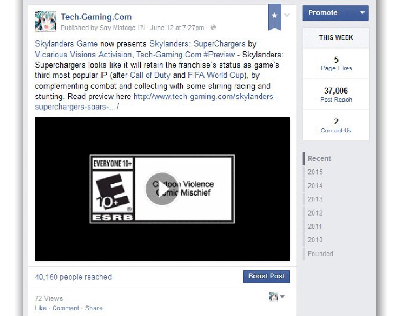Open the June 12 at 7:27pm timestamp
The width and height of the screenshot is (395, 316).
coord(177,28)
